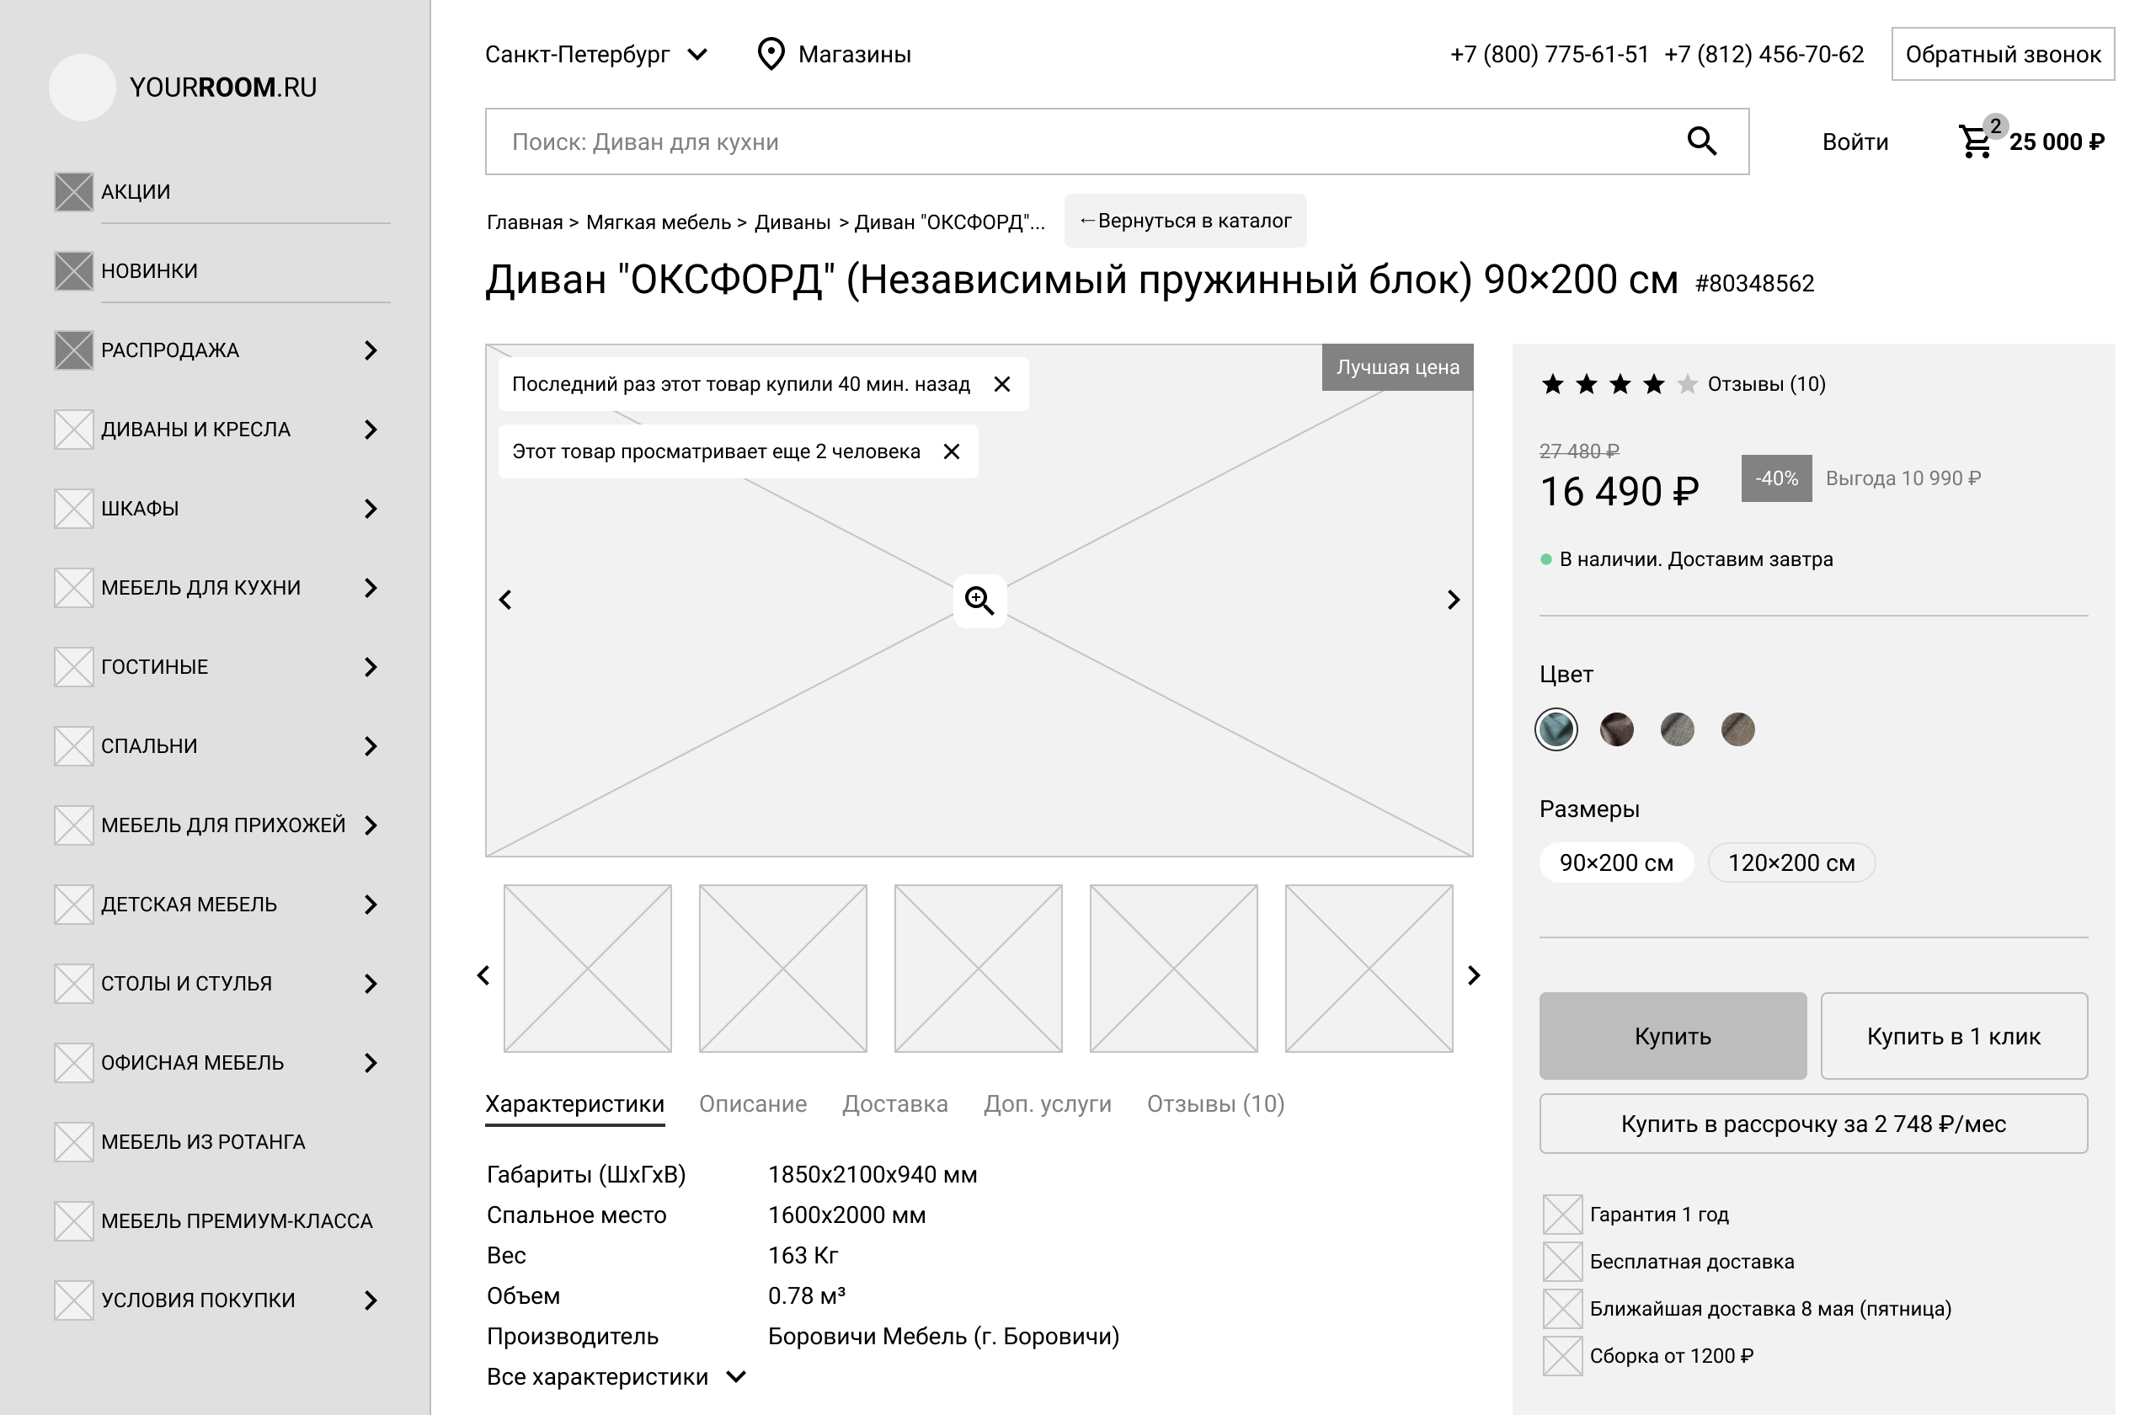Viewport: 2156px width, 1415px height.
Task: Zoom the main product image
Action: (979, 600)
